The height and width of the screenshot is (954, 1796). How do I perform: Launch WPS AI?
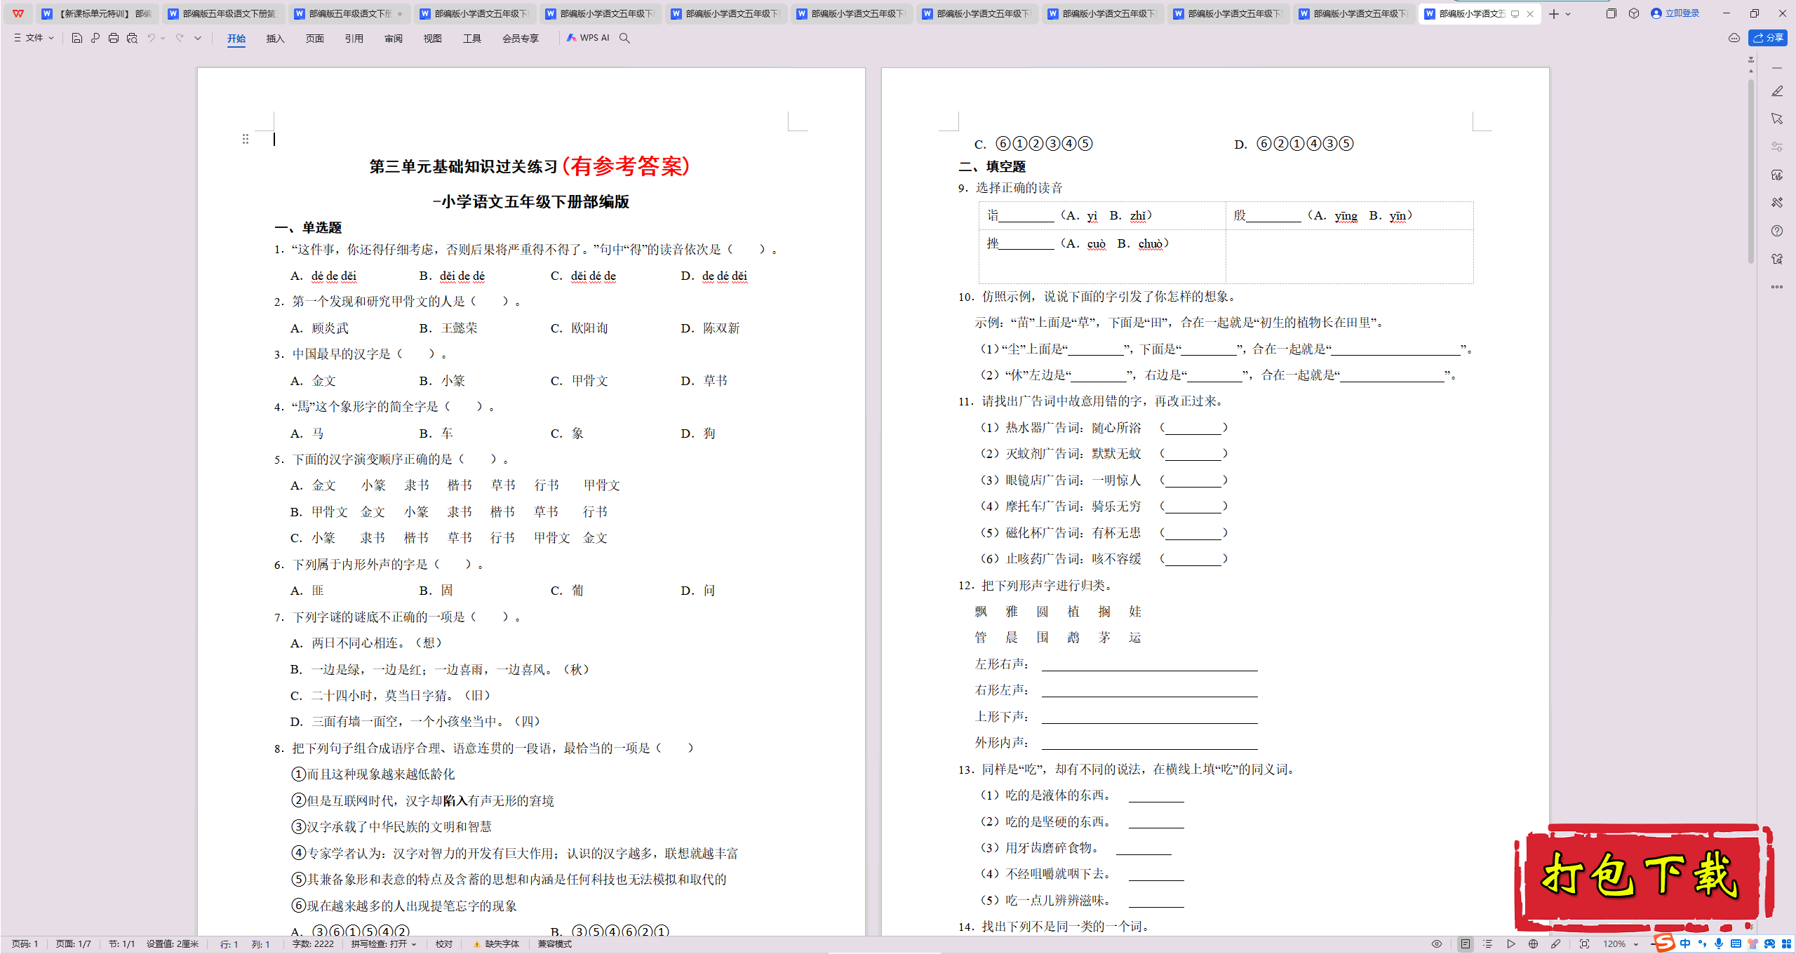coord(588,38)
